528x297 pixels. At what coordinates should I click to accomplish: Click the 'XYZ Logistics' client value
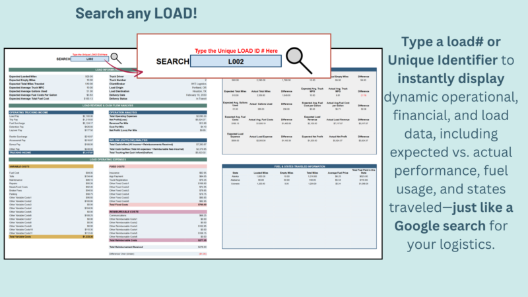point(199,84)
